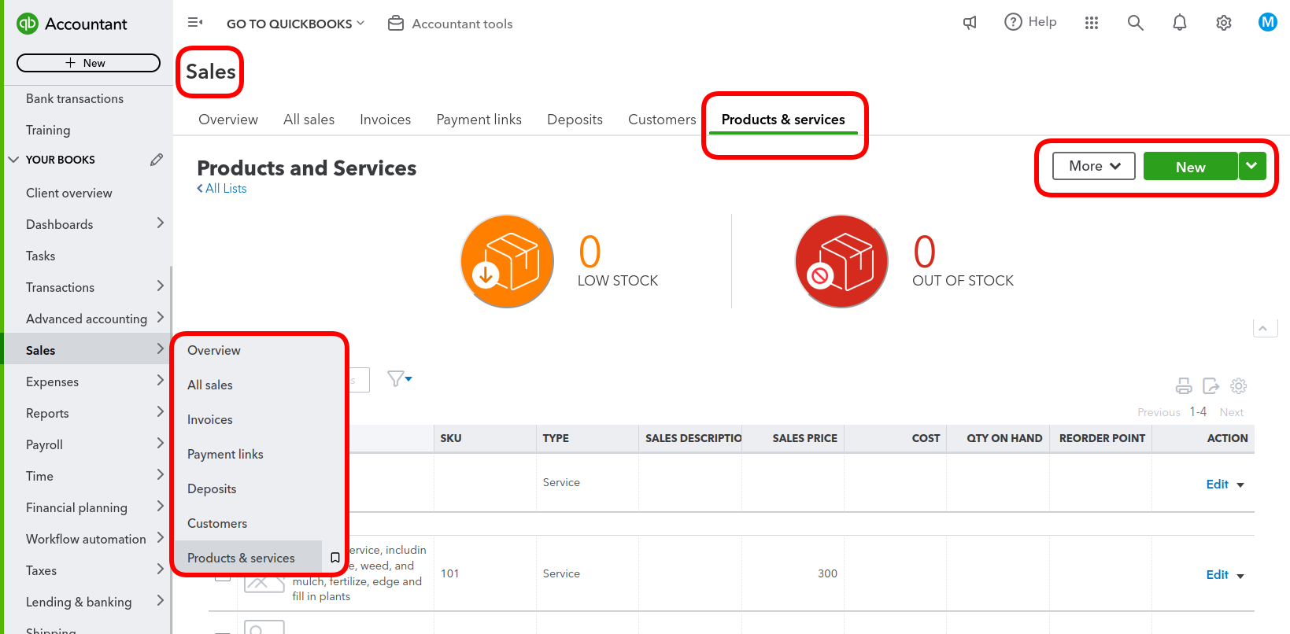
Task: Switch to the Deposits tab
Action: (x=575, y=120)
